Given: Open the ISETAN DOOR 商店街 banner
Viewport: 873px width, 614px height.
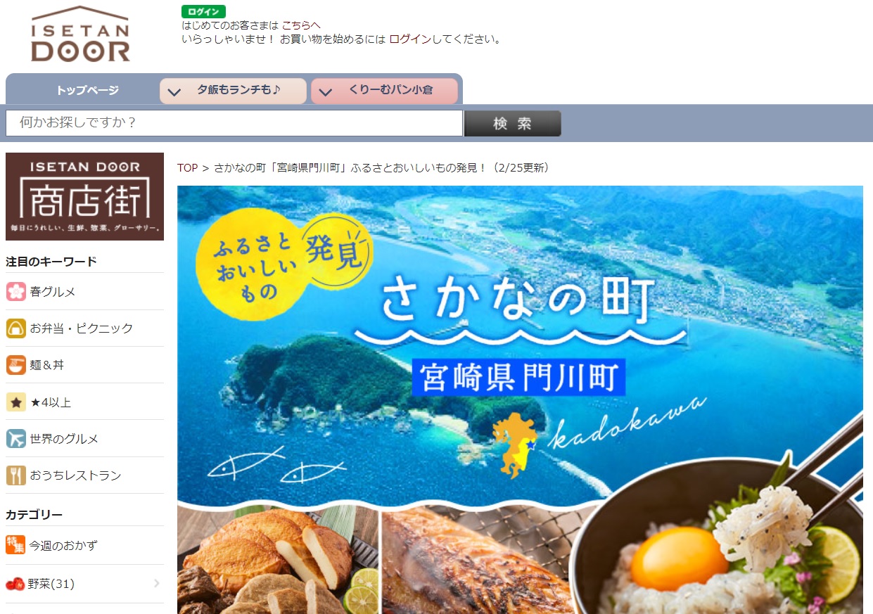Looking at the screenshot, I should (84, 196).
